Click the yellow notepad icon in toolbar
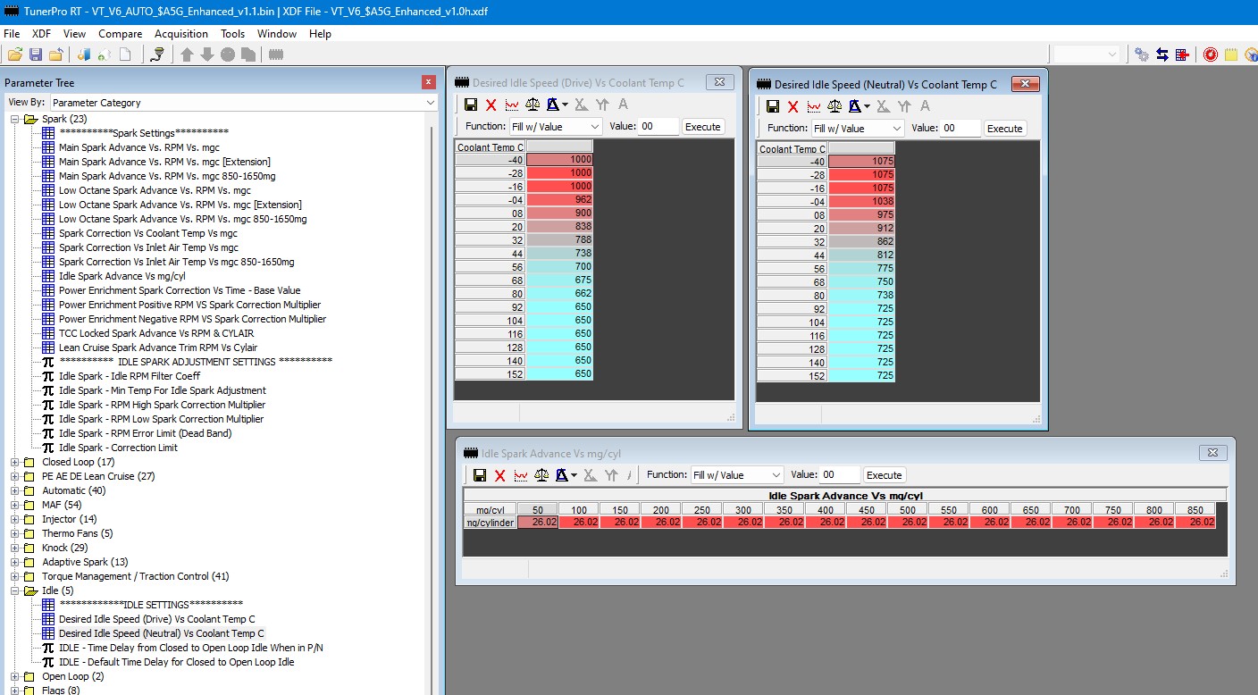Screen dimensions: 1258x695 (1231, 54)
